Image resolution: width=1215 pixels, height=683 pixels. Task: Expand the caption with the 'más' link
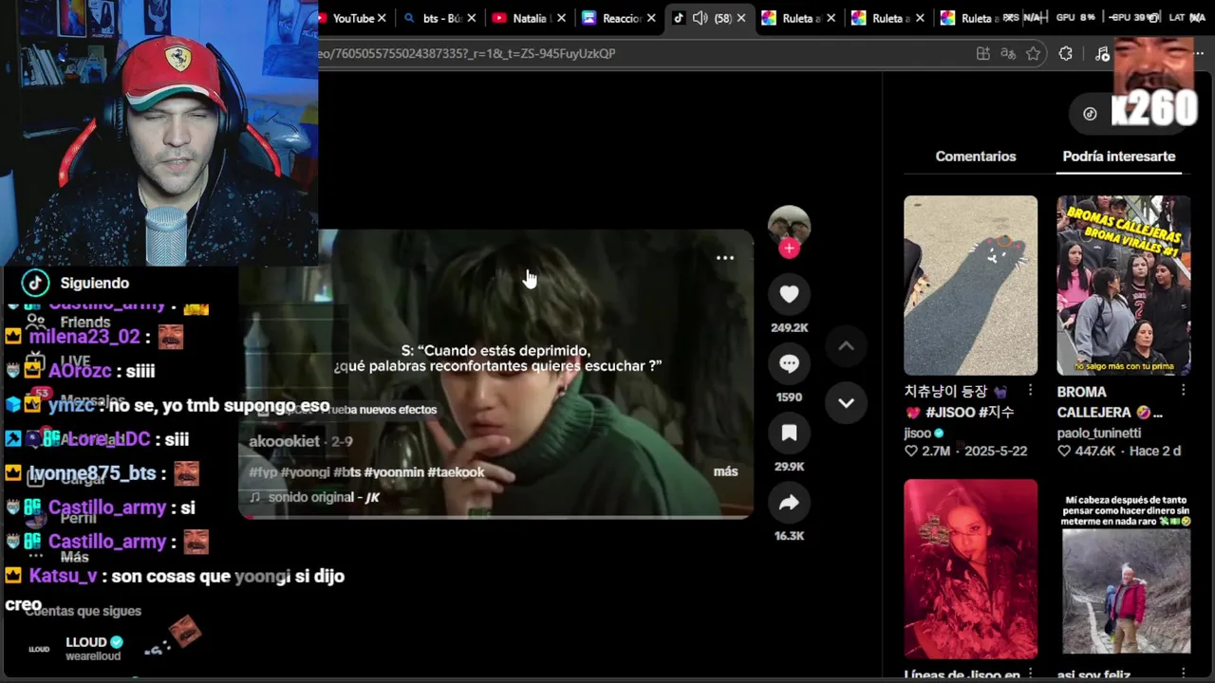pyautogui.click(x=725, y=471)
